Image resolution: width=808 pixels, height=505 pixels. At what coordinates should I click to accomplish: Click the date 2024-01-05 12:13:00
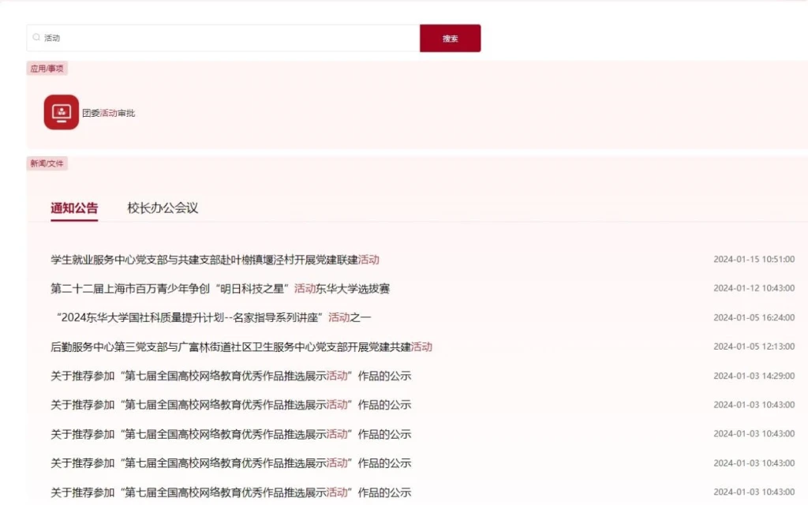click(754, 346)
